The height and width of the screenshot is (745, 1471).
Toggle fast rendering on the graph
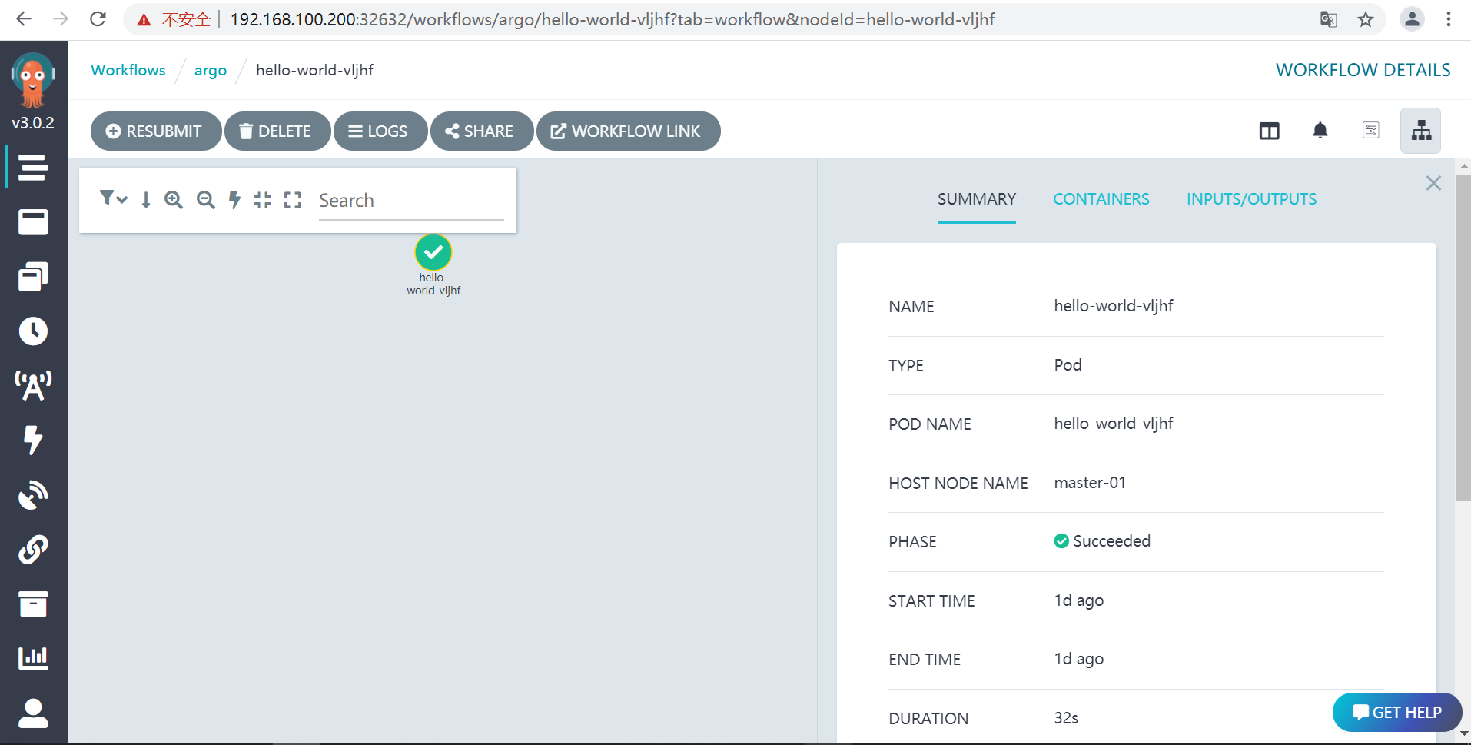234,199
